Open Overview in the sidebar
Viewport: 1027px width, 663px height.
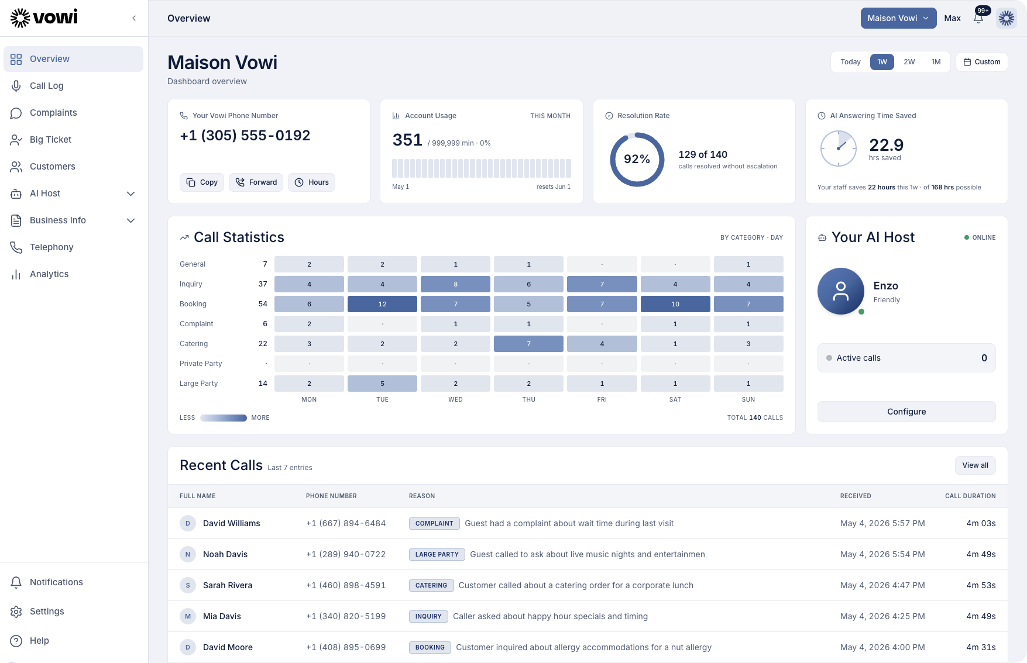click(x=73, y=59)
